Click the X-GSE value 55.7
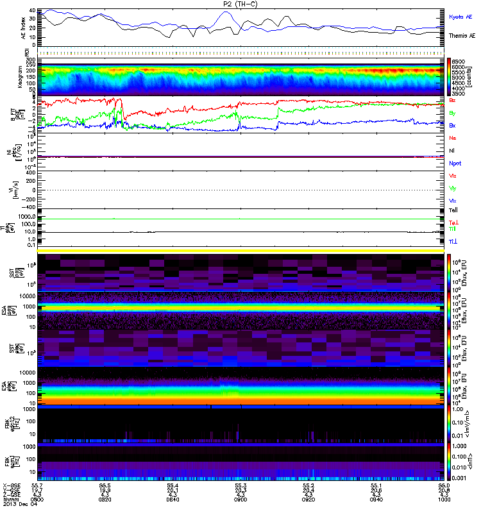Viewport: 481px width, 513px height. point(37,485)
